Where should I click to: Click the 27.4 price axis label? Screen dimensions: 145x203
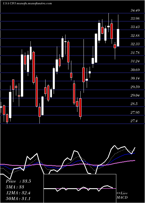[134, 121]
